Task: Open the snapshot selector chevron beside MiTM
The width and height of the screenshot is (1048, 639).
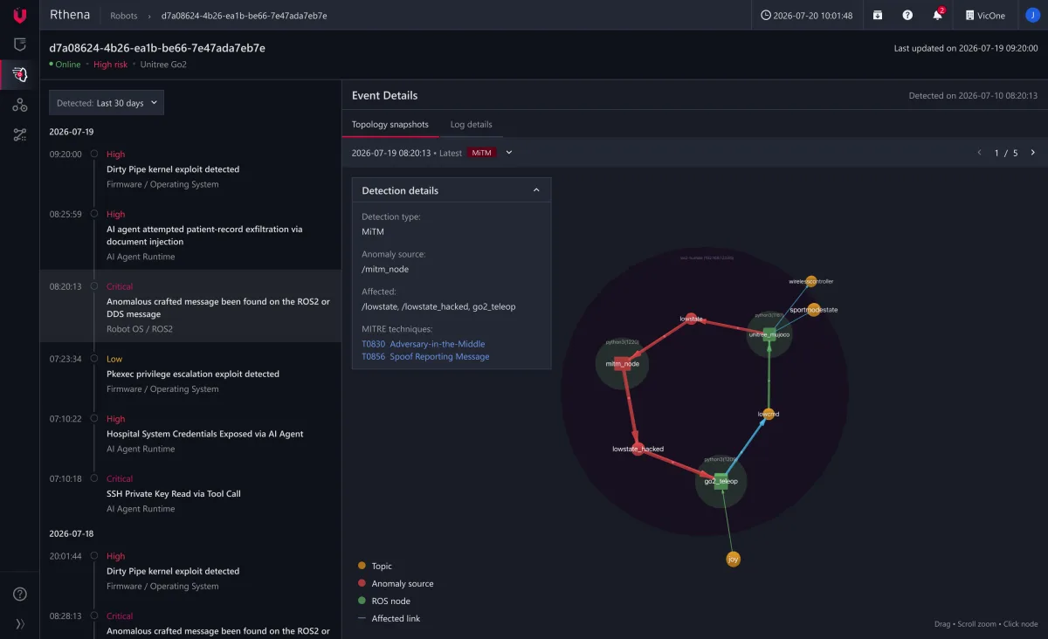Action: coord(509,153)
